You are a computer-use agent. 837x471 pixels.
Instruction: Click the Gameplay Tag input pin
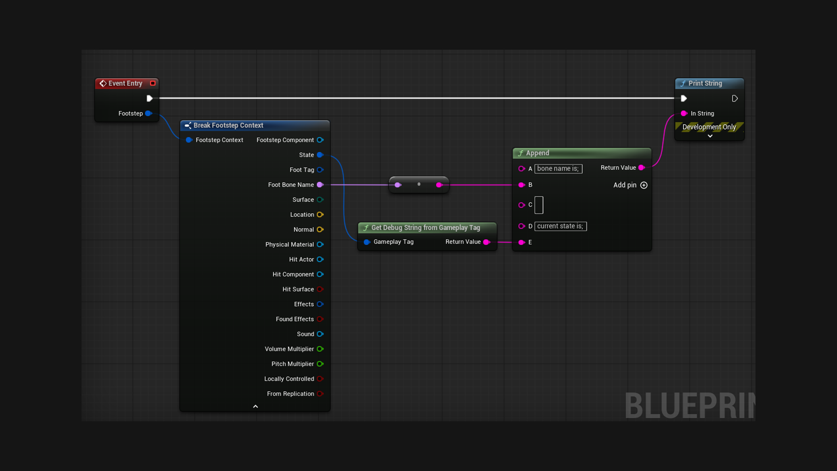coord(367,242)
